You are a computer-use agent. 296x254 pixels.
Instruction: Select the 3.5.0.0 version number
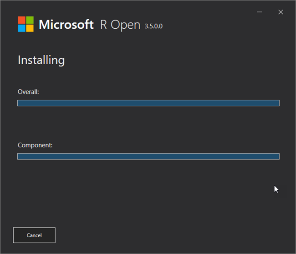click(x=153, y=26)
